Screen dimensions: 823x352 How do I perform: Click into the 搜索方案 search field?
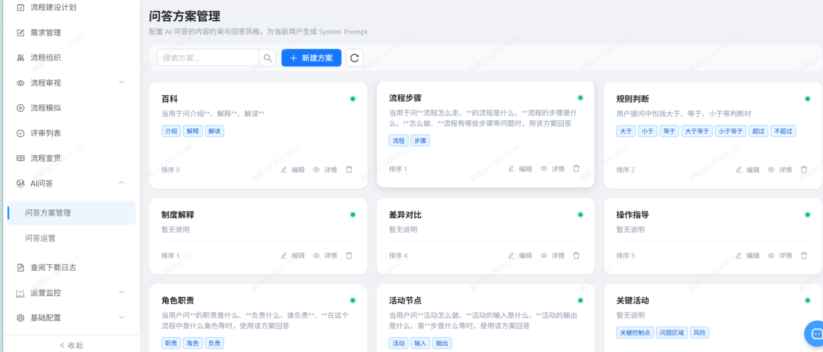pos(208,58)
